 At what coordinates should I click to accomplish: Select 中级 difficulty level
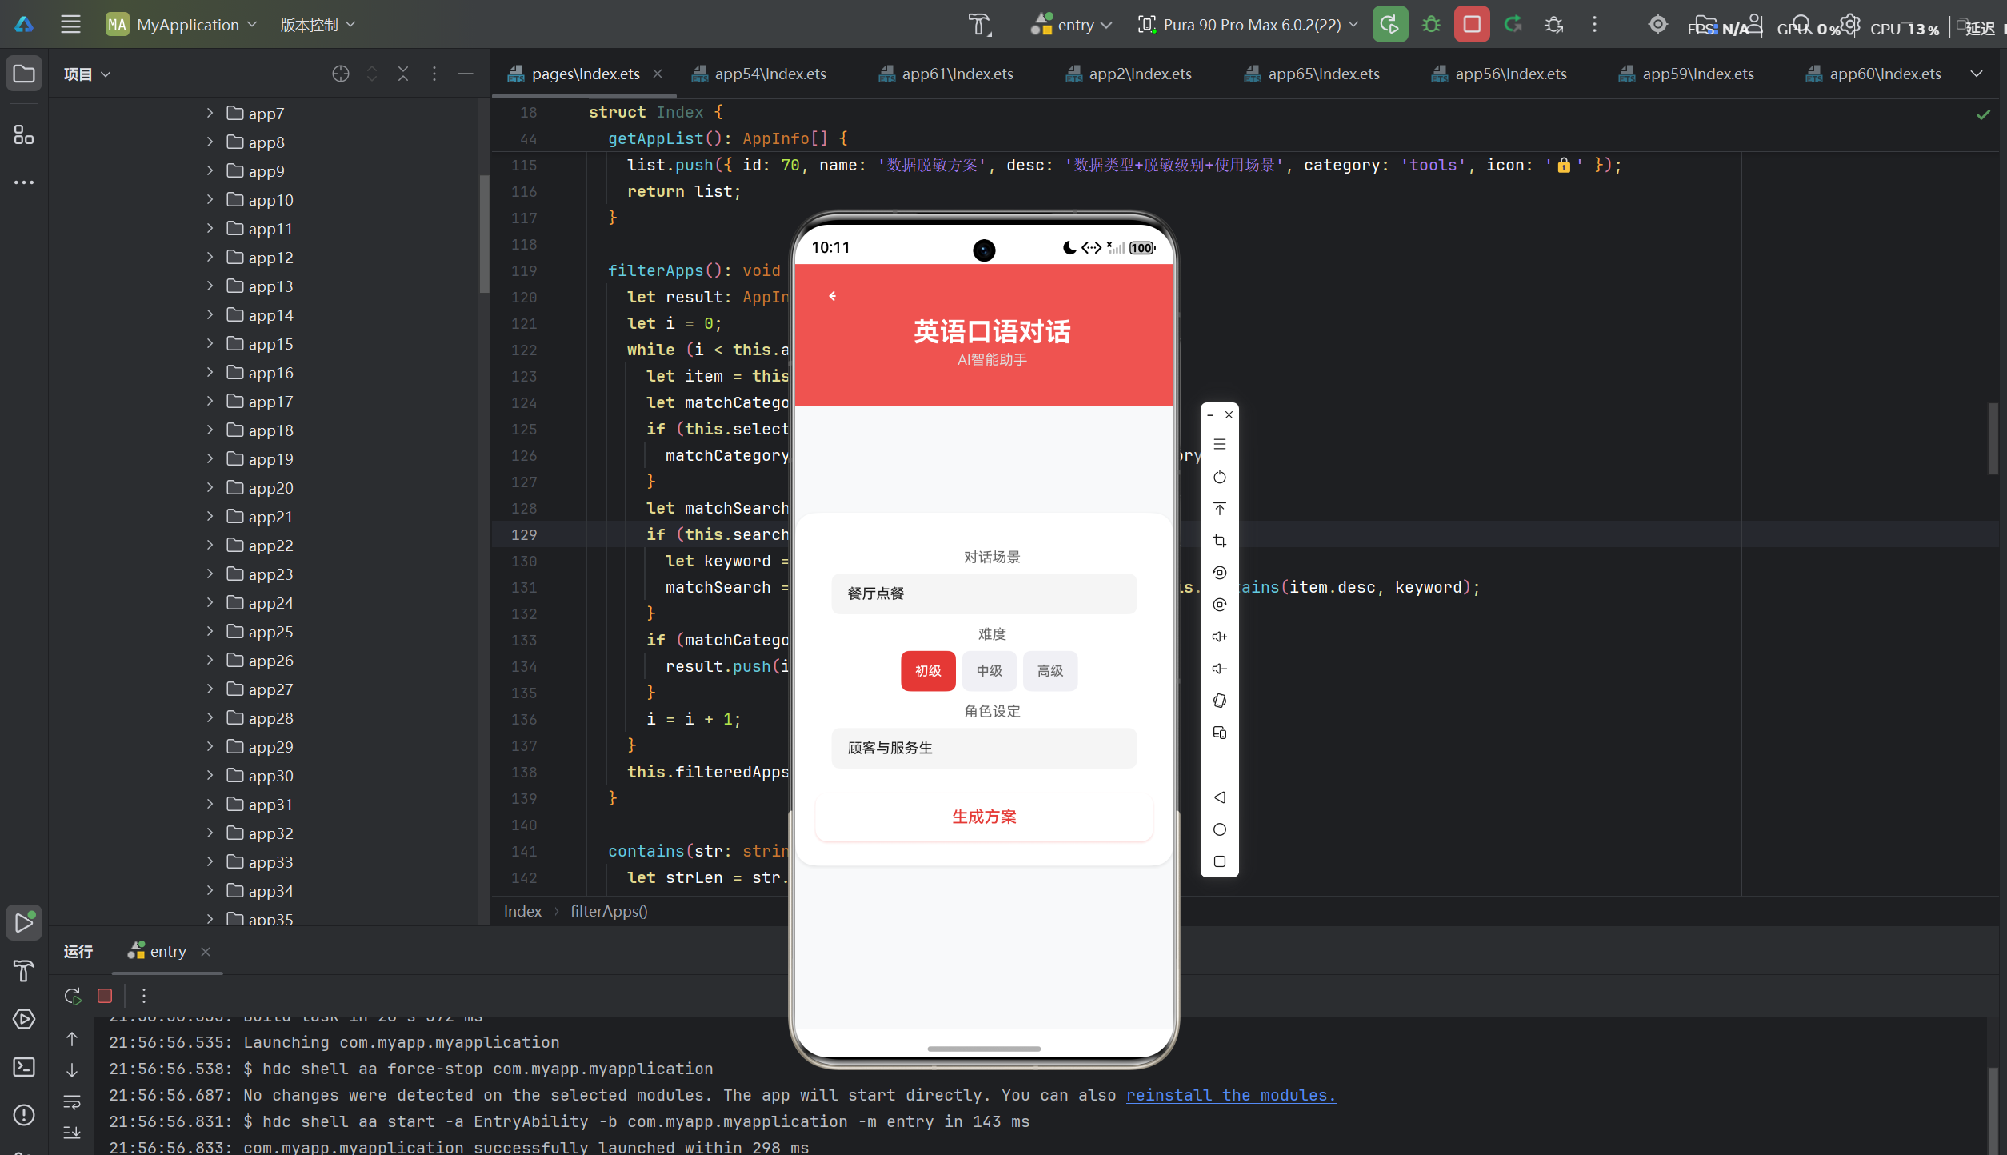[x=990, y=671]
